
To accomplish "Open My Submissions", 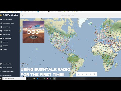I will (x=7, y=38).
